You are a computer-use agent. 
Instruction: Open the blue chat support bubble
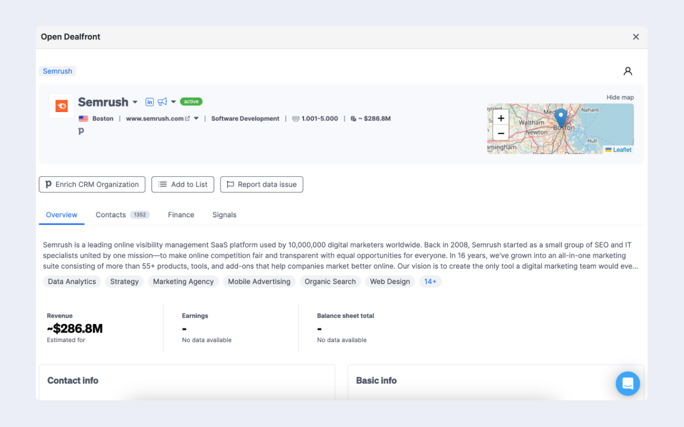point(628,384)
